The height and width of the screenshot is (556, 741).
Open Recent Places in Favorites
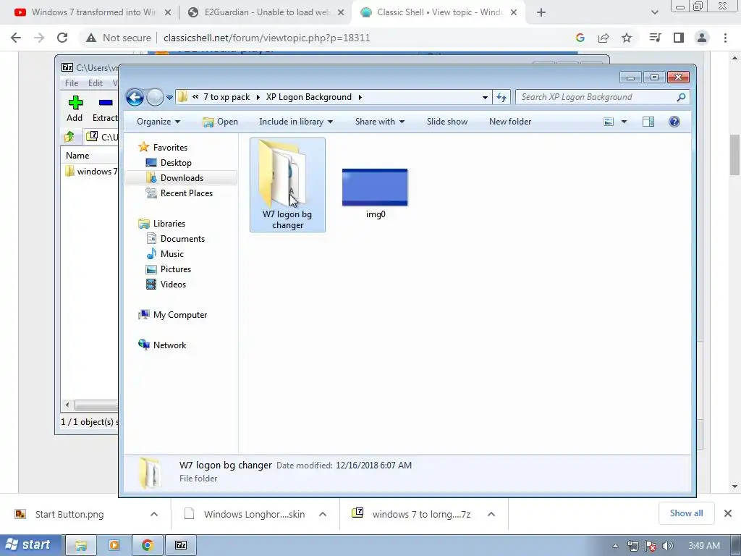[x=179, y=193]
